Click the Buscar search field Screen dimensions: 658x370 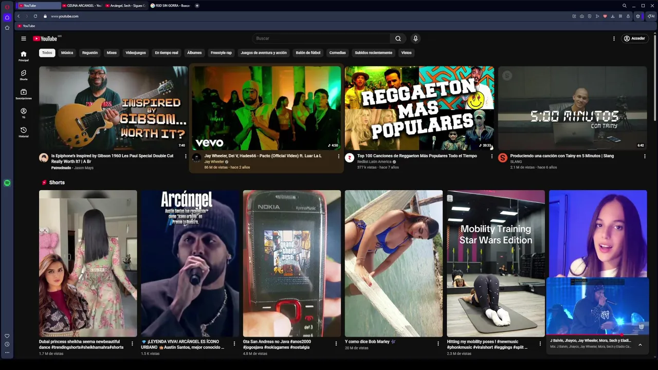(x=321, y=39)
